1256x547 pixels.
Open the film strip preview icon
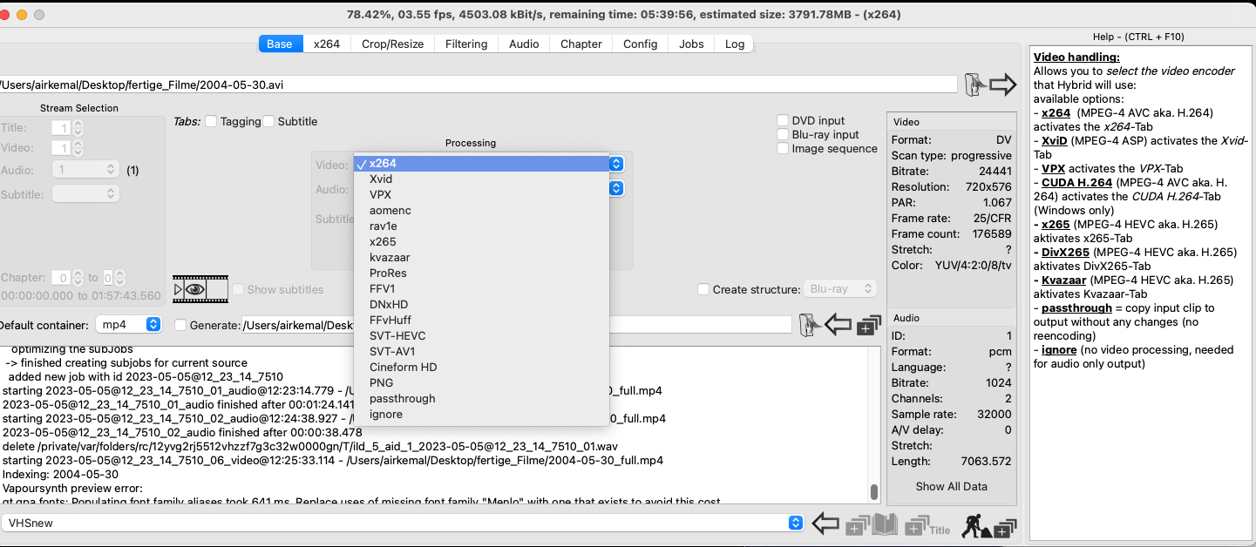click(200, 288)
